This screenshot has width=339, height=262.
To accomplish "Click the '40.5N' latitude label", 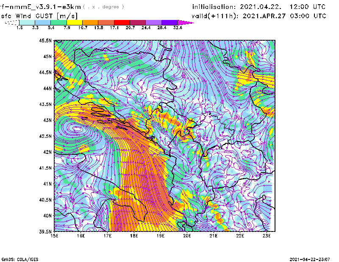I will 45,200.
